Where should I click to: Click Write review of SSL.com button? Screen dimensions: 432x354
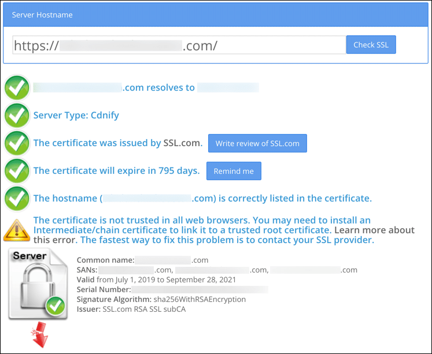(x=257, y=143)
